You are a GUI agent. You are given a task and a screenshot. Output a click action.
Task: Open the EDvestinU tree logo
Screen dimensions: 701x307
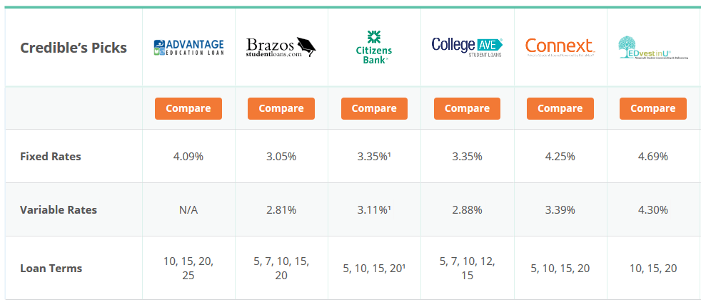coord(653,48)
